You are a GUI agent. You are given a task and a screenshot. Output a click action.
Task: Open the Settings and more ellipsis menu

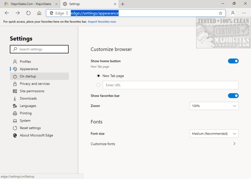click(x=244, y=13)
